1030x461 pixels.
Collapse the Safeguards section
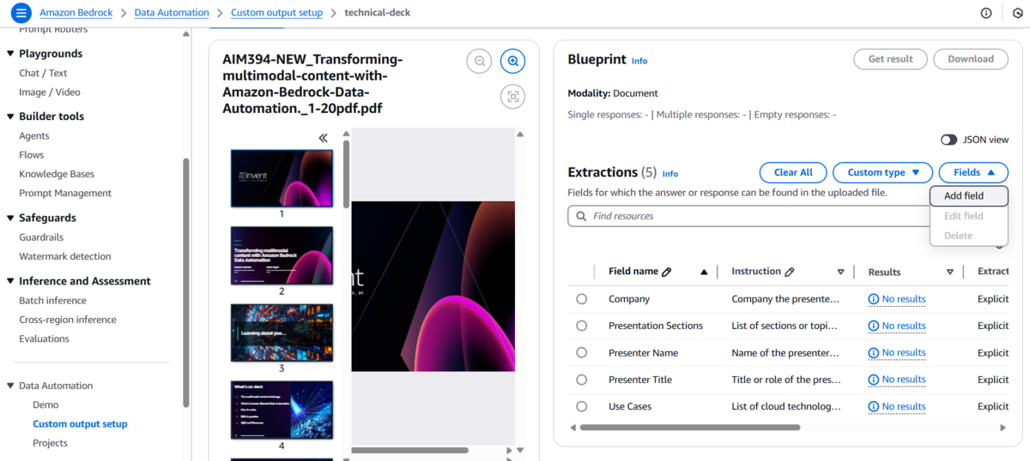(x=9, y=218)
